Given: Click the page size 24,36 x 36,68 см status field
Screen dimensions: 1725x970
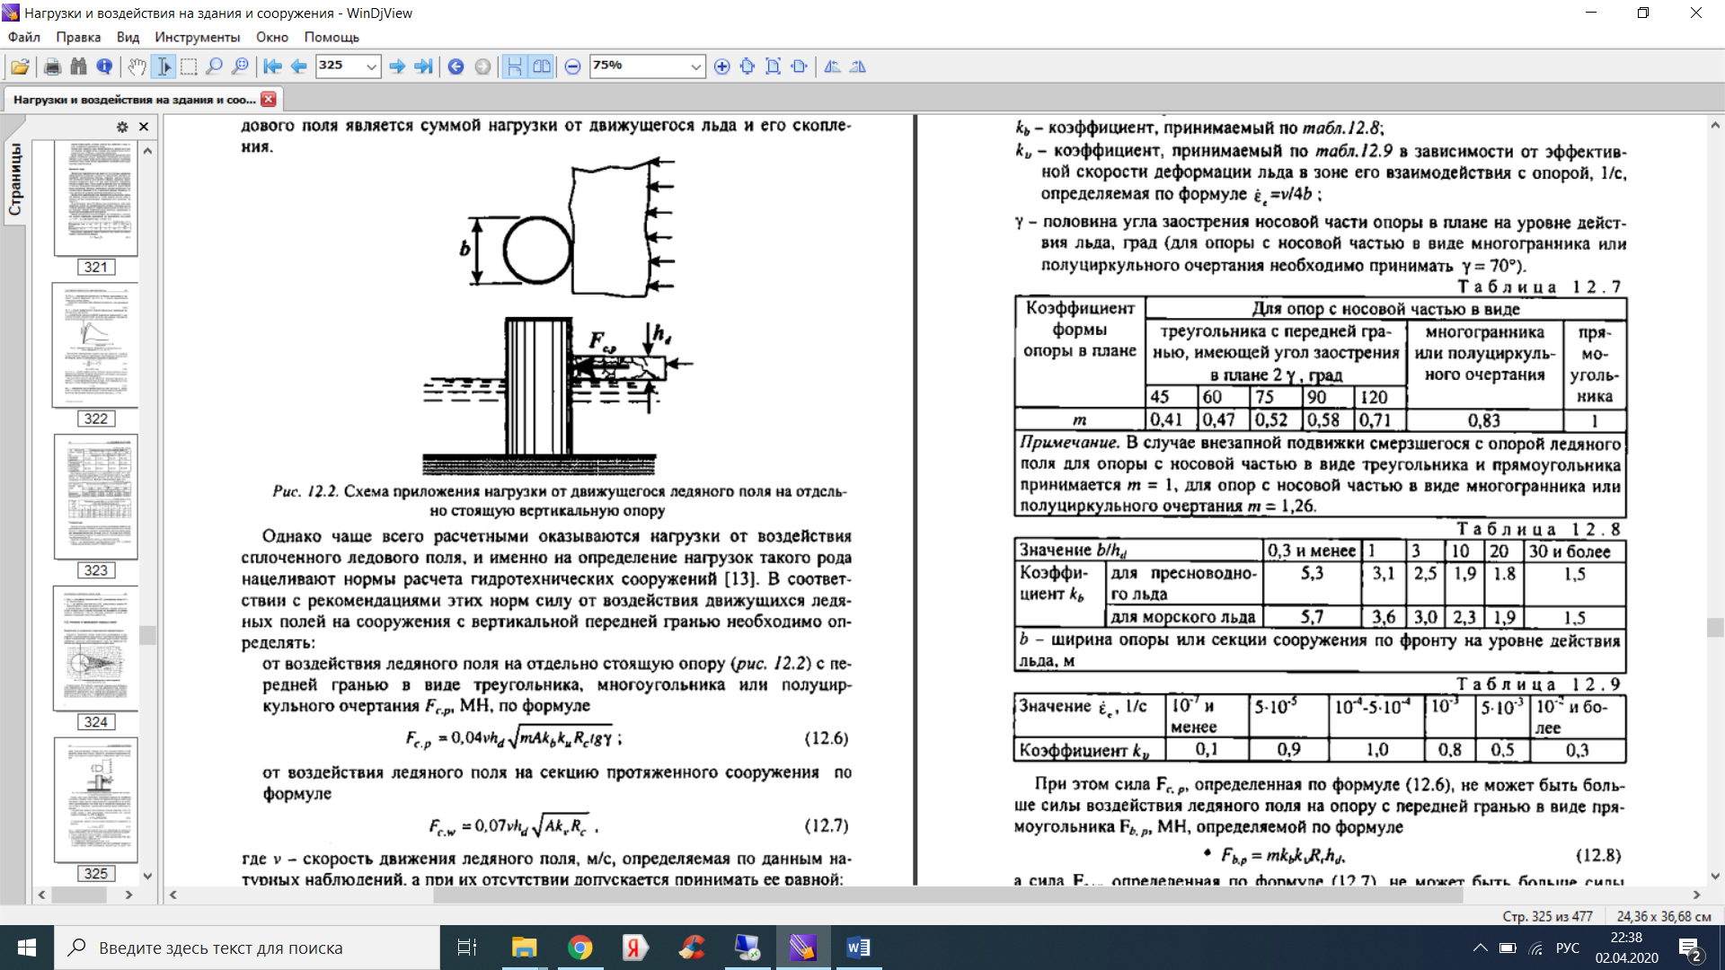Looking at the screenshot, I should click(x=1664, y=916).
